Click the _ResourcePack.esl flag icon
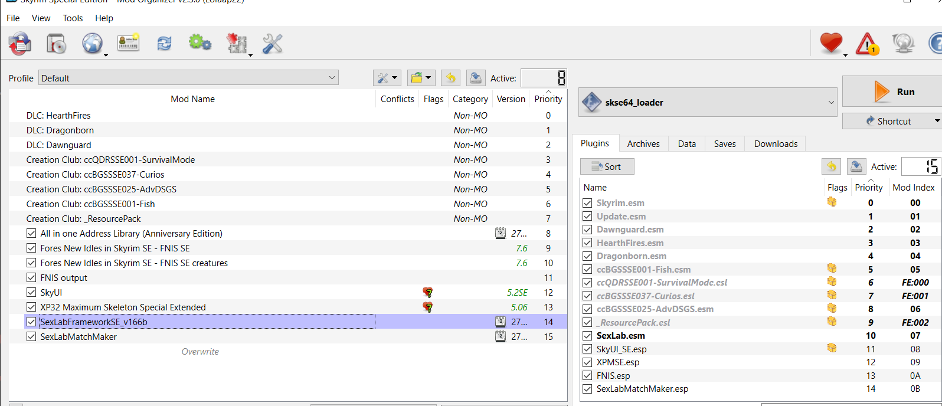 pos(832,322)
